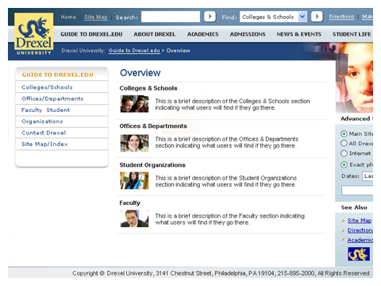
Task: Click Guide to Drexel.edu breadcrumb link
Action: [134, 51]
